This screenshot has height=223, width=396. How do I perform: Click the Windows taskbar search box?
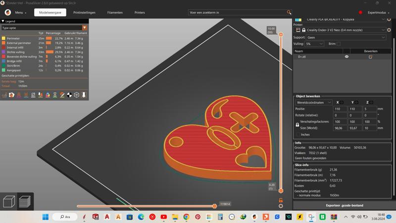[x=65, y=217]
